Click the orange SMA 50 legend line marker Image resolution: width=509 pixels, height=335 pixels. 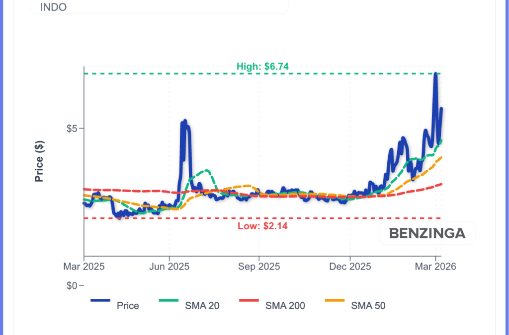[x=334, y=301]
